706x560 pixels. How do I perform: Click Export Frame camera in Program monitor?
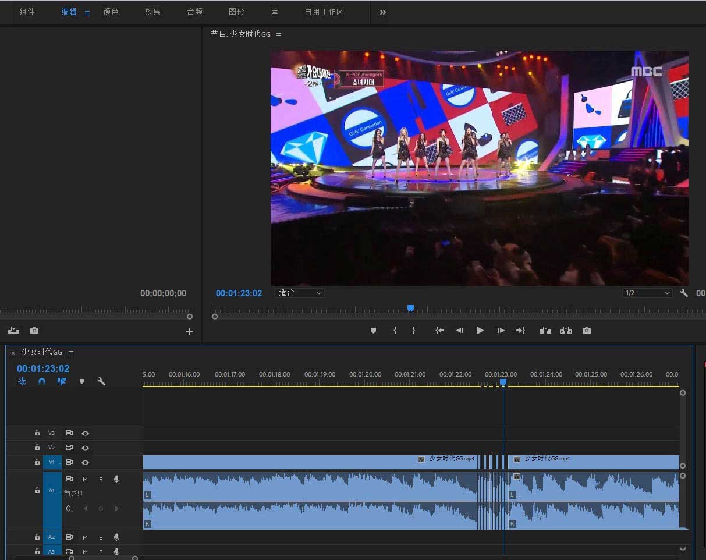click(x=587, y=331)
